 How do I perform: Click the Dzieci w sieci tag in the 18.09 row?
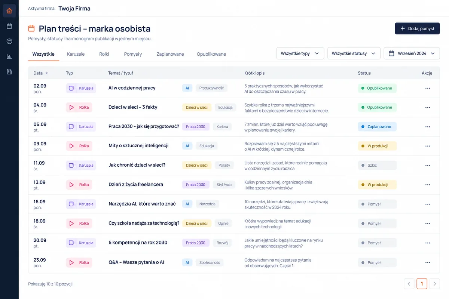(197, 224)
